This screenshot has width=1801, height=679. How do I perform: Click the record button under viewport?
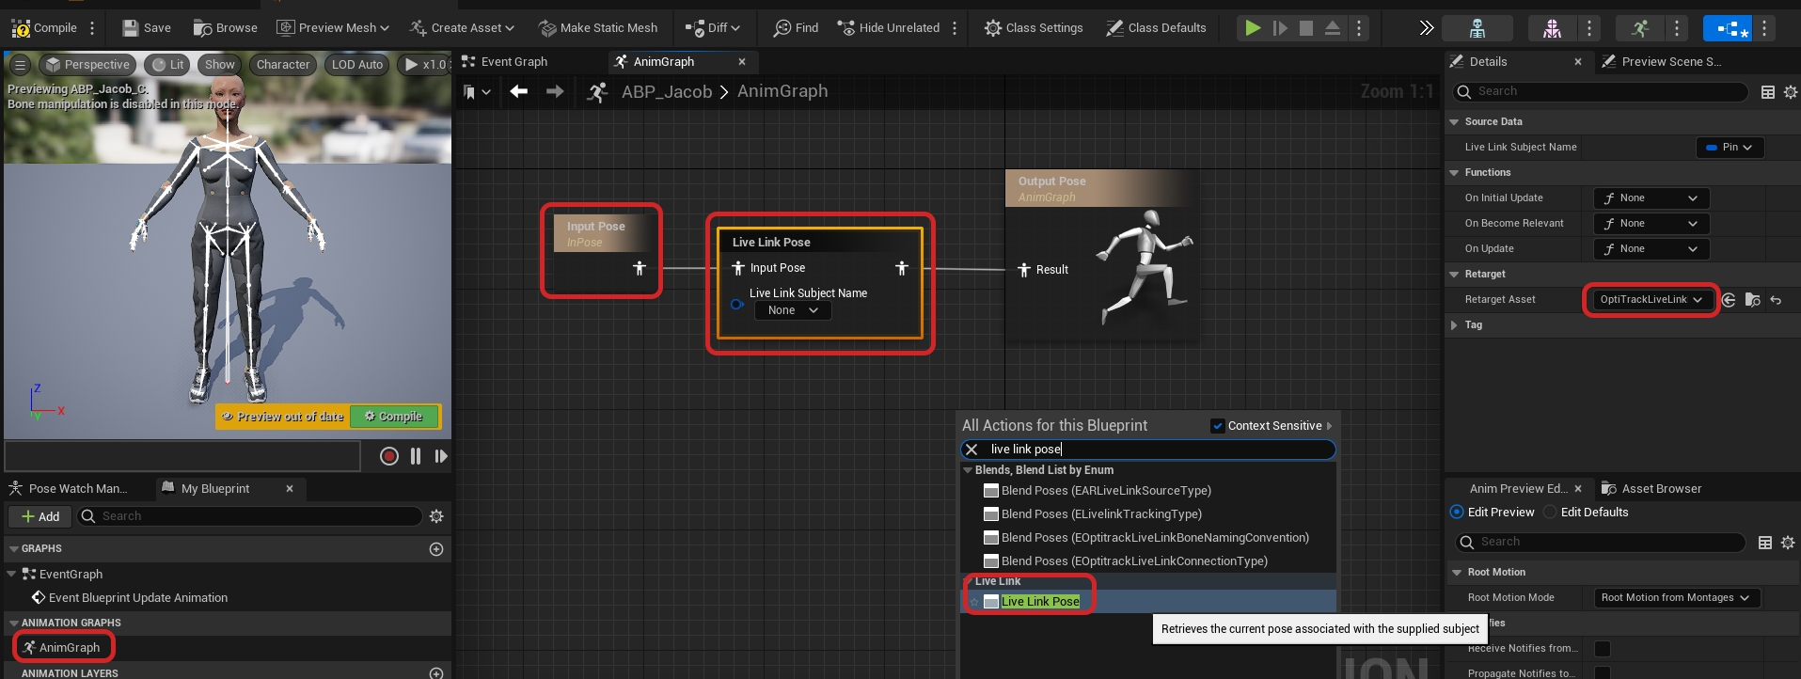coord(388,456)
